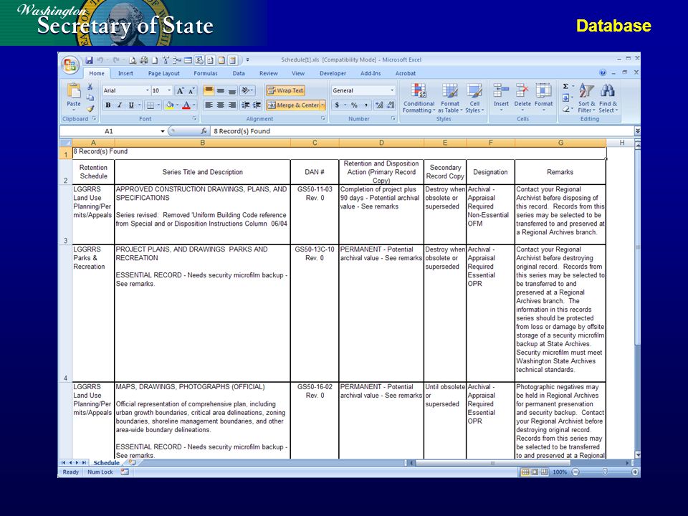Decrease decimal places

(x=391, y=105)
